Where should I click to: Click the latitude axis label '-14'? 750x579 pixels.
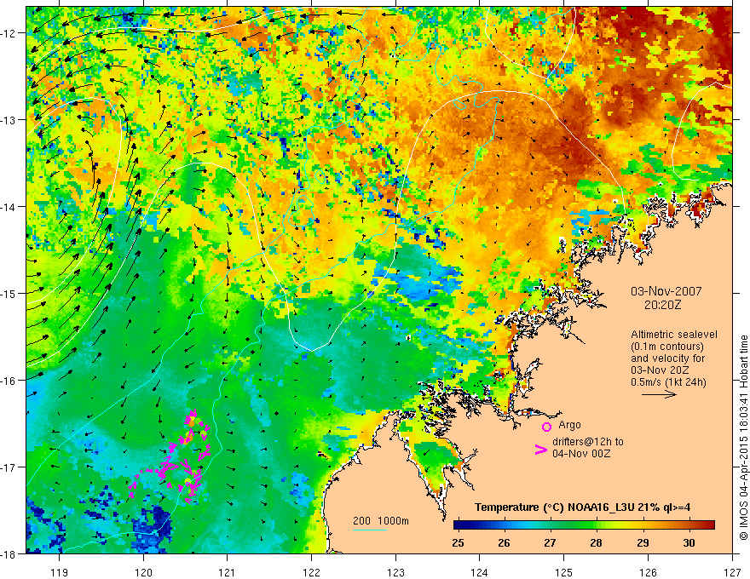(x=9, y=207)
